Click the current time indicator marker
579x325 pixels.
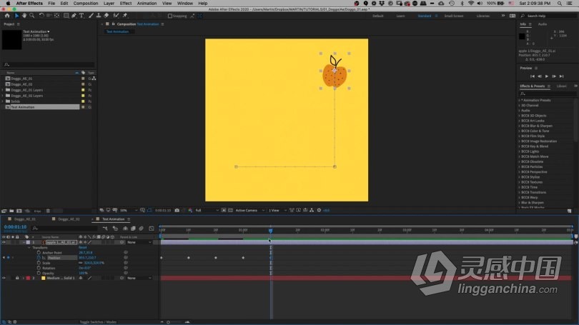click(271, 230)
